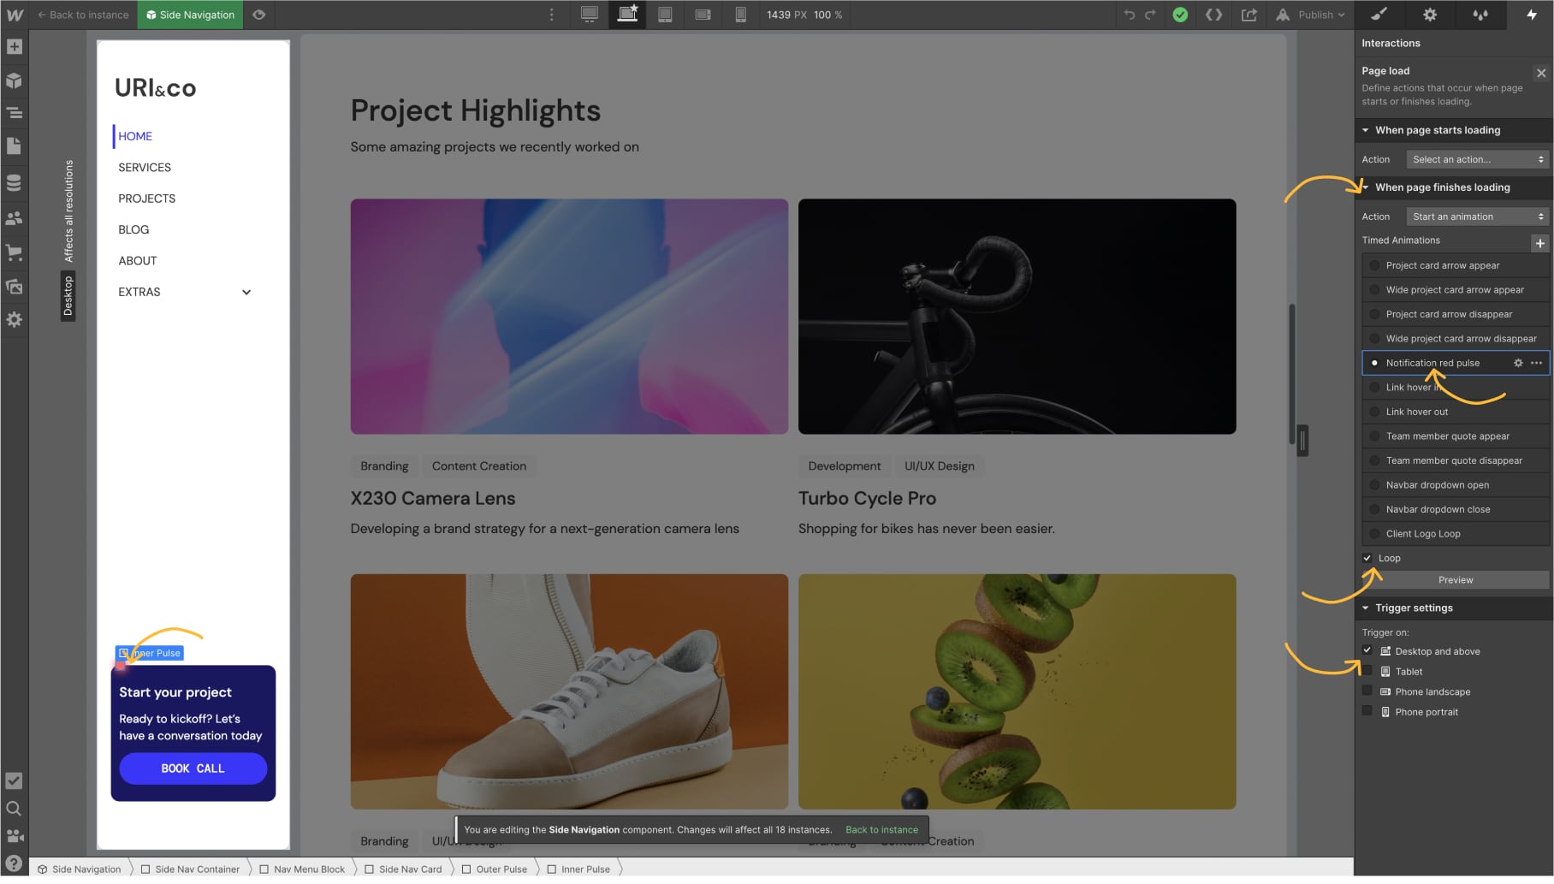The image size is (1554, 884).
Task: Select Project card arrow disappear animation
Action: (x=1456, y=314)
